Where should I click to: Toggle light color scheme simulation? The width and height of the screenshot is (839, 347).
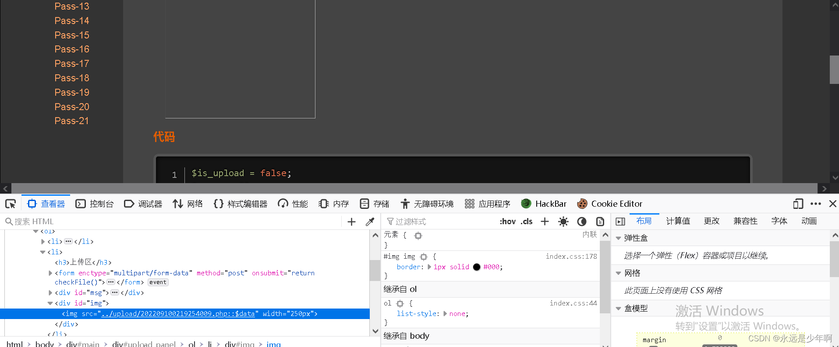563,222
